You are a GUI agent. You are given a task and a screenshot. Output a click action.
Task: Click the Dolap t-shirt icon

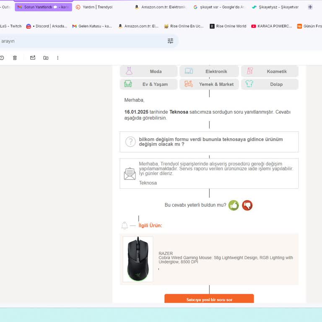(249, 84)
